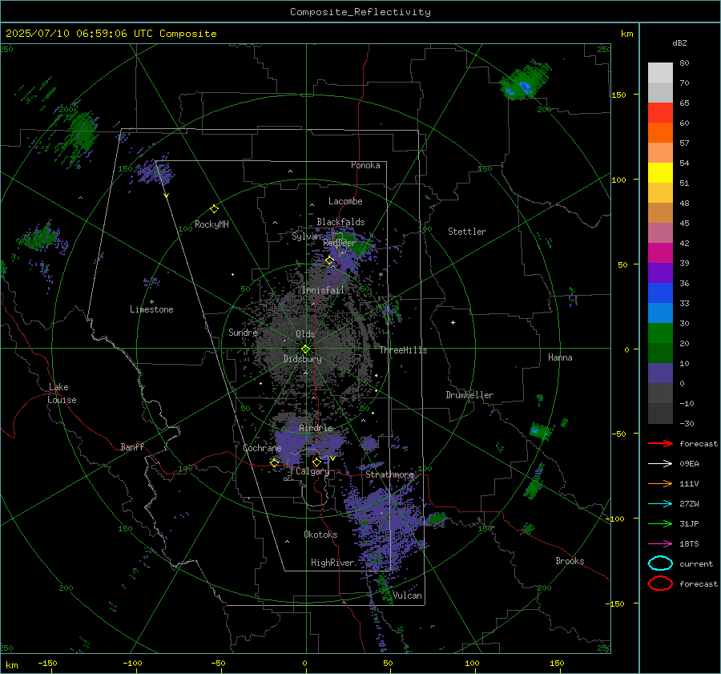Click the Drumheller town label

coord(469,395)
